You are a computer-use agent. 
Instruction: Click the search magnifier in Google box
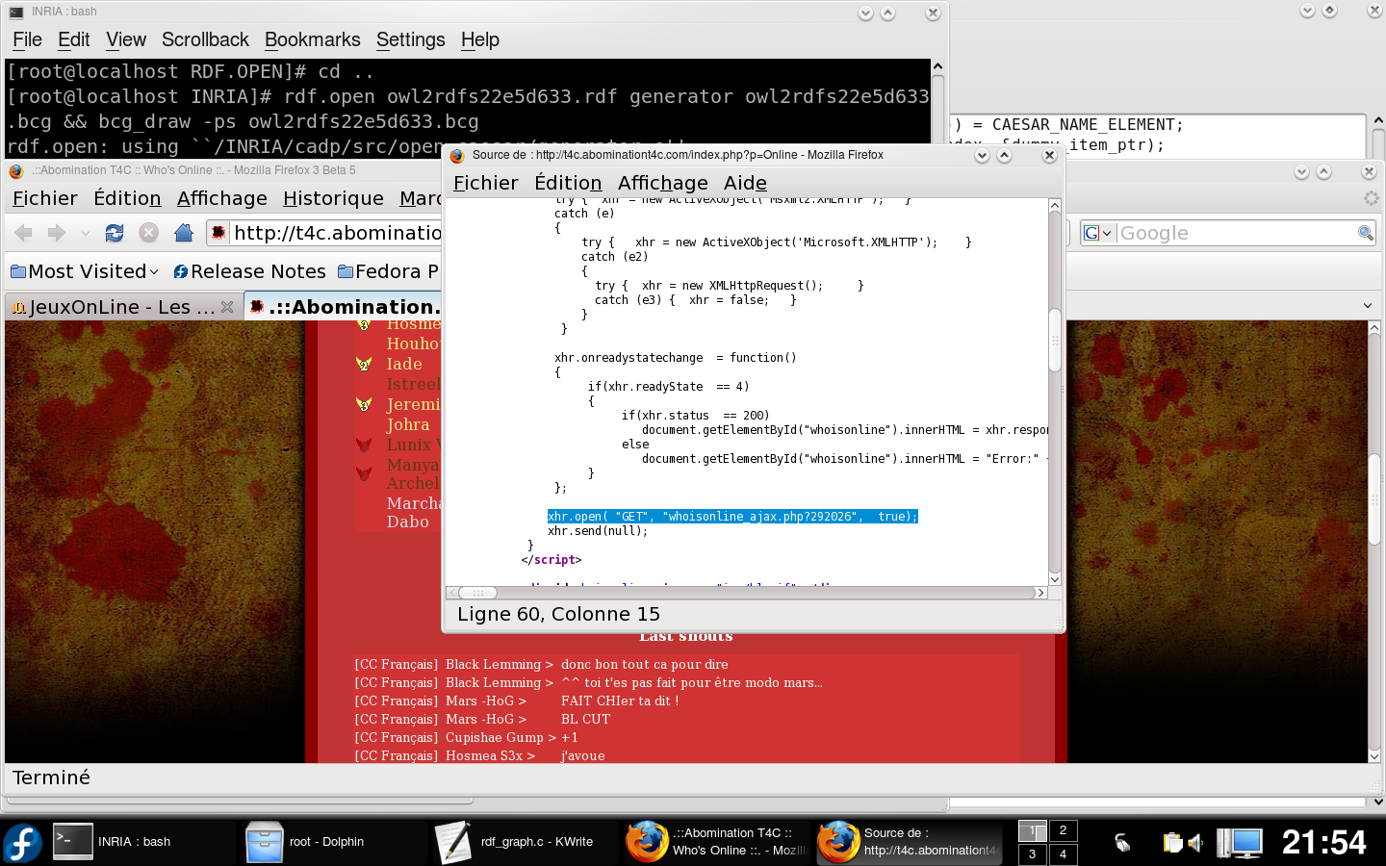(1365, 233)
